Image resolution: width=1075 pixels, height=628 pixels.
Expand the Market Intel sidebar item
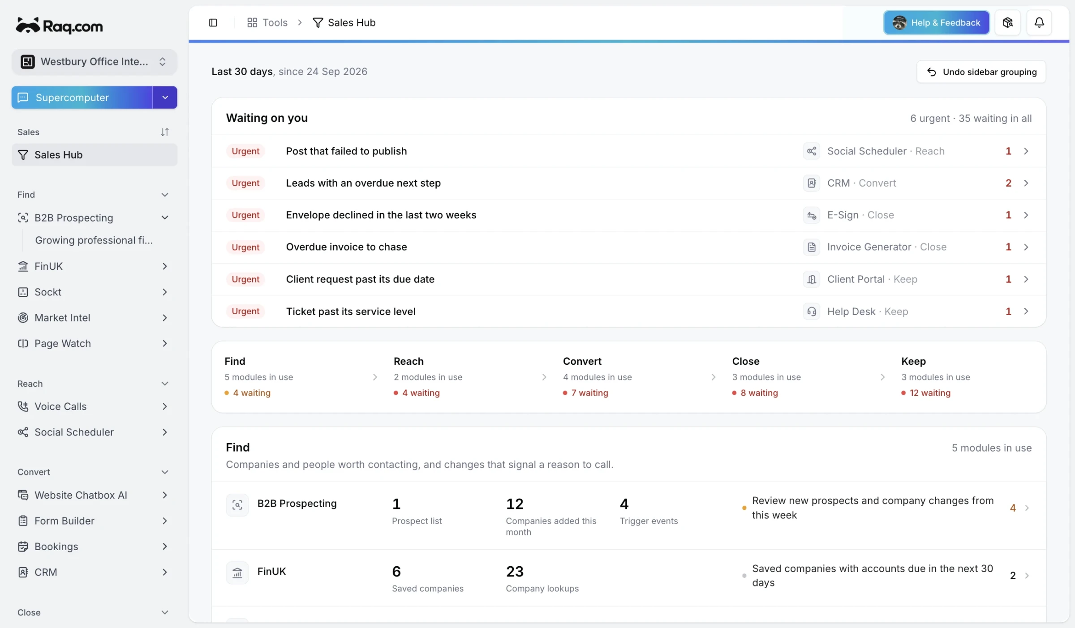click(x=165, y=318)
